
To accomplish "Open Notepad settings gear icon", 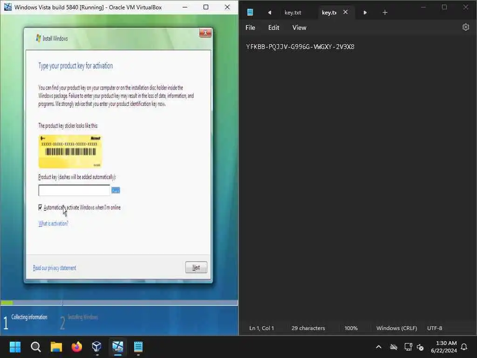I will click(x=466, y=27).
